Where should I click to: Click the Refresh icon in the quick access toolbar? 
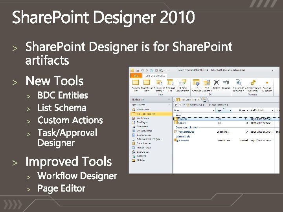(152, 70)
